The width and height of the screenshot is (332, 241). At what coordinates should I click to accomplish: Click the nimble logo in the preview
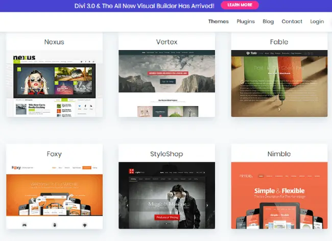point(246,176)
